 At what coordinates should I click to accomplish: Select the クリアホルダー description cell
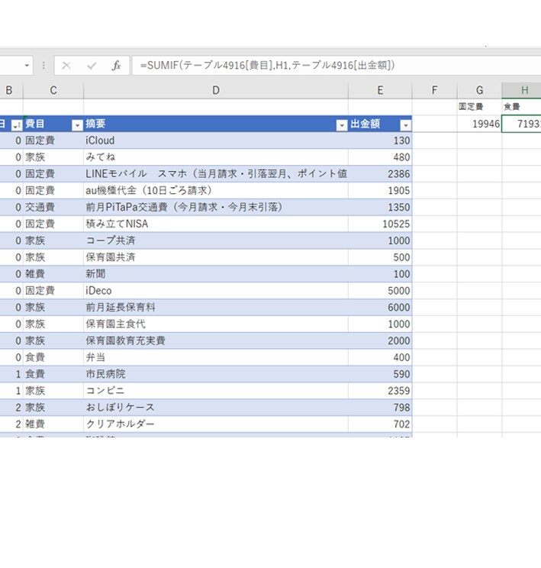coord(216,424)
